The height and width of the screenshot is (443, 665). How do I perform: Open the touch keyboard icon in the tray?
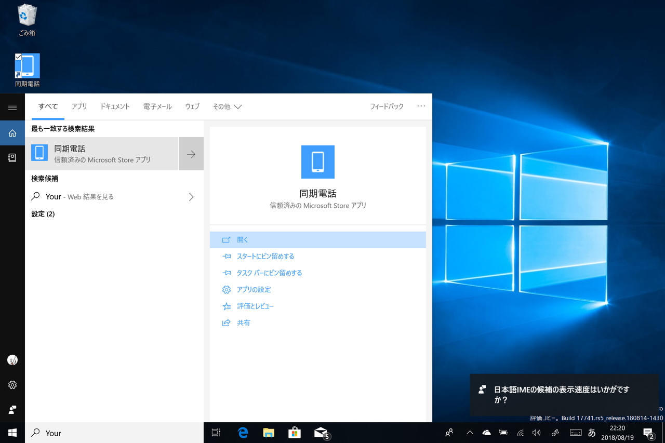(x=575, y=432)
